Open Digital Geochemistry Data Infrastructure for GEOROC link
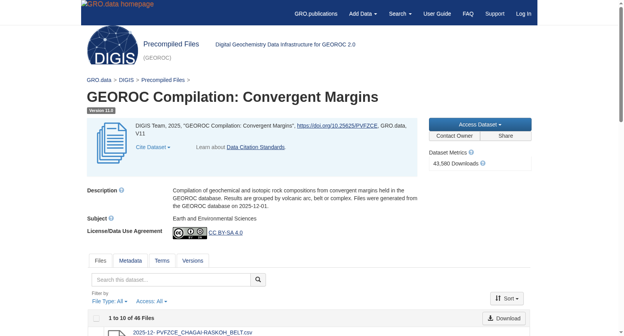This screenshot has height=336, width=624. pyautogui.click(x=285, y=44)
